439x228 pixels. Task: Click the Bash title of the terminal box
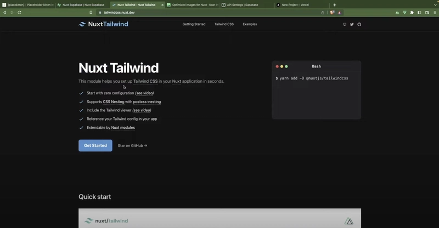pyautogui.click(x=317, y=66)
